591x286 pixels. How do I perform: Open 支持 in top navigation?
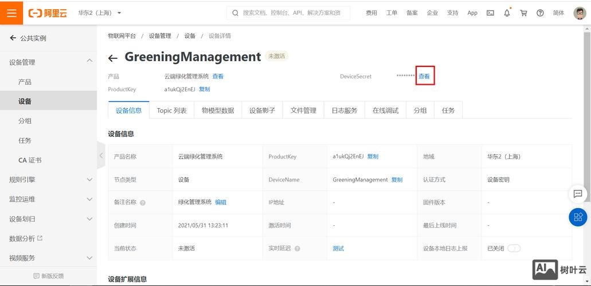click(x=453, y=13)
